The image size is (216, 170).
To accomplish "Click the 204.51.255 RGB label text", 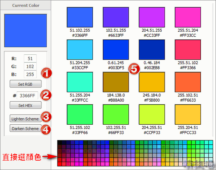I will (152, 30).
